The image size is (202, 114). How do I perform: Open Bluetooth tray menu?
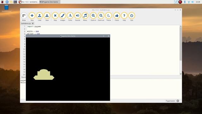185,2
